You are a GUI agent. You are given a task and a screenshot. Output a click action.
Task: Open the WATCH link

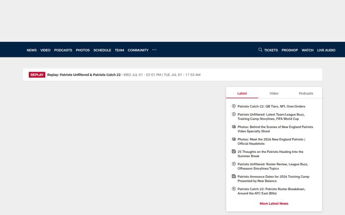[x=308, y=50]
